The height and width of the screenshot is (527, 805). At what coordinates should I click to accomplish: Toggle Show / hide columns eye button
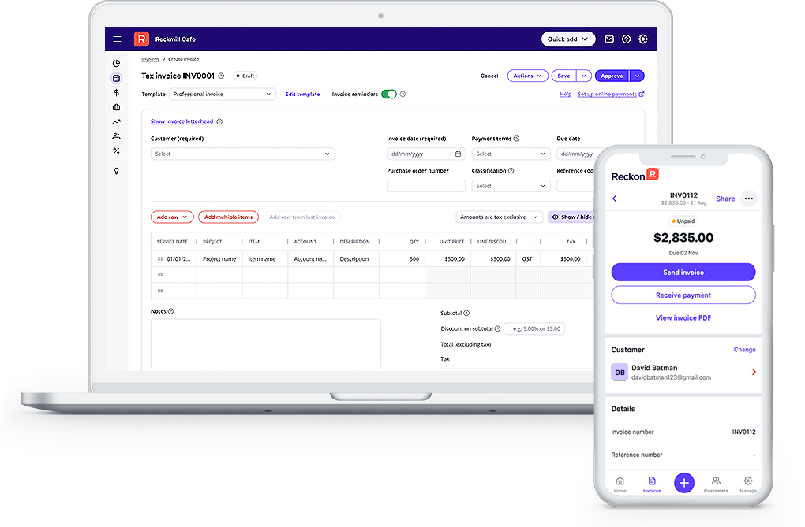[x=571, y=217]
